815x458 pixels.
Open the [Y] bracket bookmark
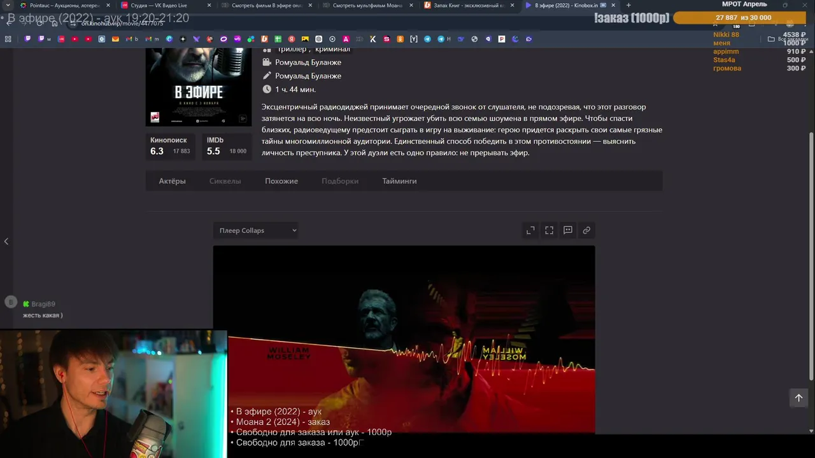tap(414, 39)
